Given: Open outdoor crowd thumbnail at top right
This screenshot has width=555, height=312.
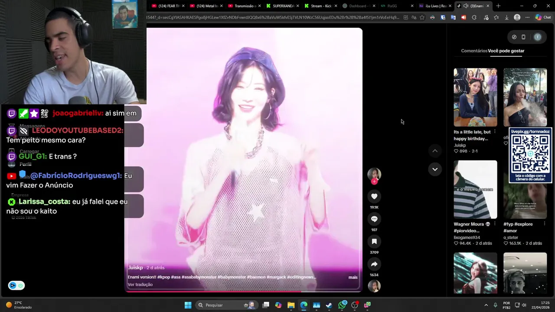Looking at the screenshot, I should pos(525,97).
